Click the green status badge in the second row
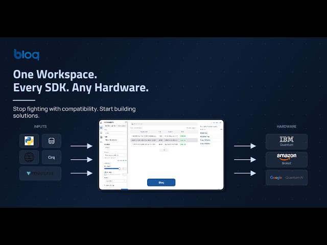The image size is (327, 245). pyautogui.click(x=183, y=140)
